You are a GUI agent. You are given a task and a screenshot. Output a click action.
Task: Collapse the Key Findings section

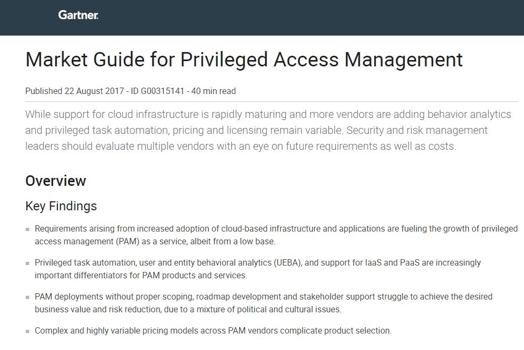click(61, 206)
